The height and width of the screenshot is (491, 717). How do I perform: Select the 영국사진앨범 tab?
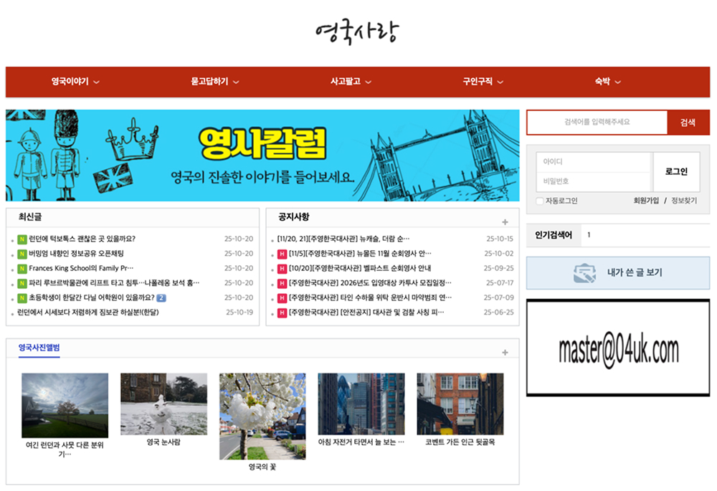click(39, 348)
